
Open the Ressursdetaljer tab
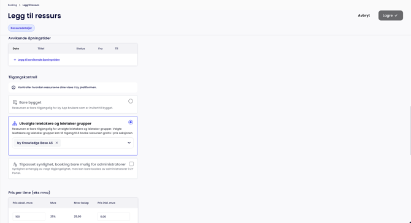pyautogui.click(x=21, y=28)
